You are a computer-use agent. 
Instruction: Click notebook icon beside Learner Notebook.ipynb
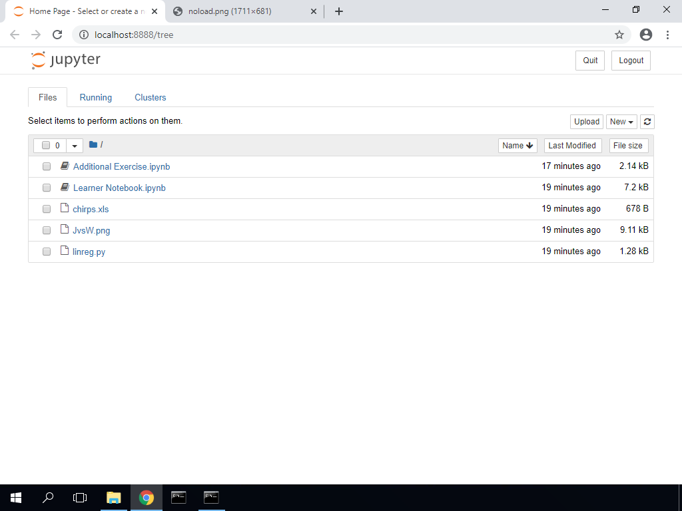click(65, 187)
